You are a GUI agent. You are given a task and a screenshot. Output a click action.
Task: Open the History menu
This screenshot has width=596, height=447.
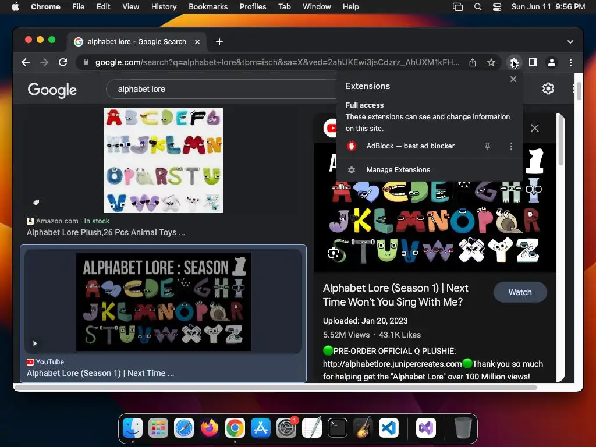pos(164,6)
